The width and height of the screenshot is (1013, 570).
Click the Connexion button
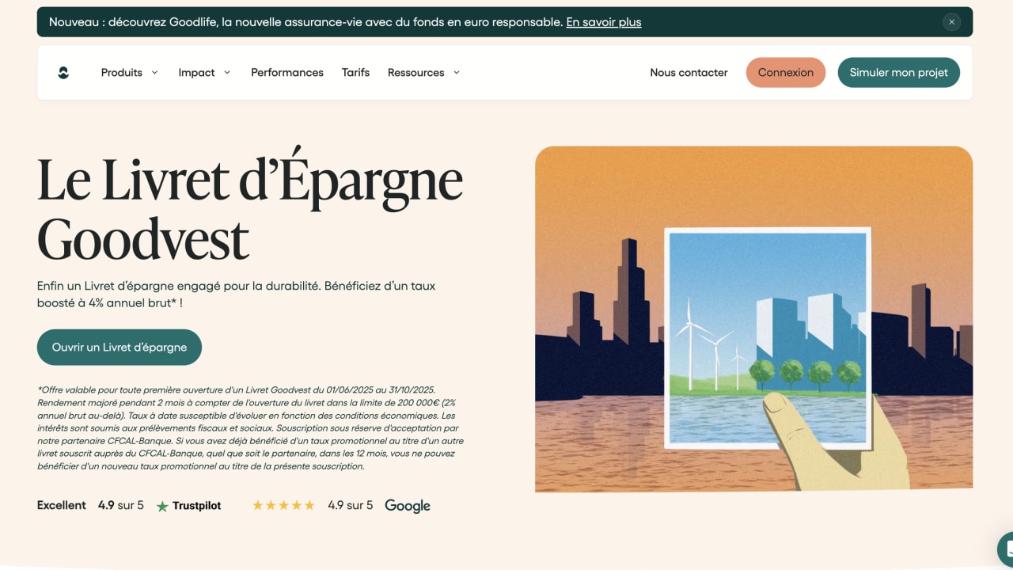[785, 73]
